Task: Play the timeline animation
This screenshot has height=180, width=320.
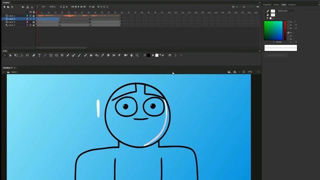Action: (78, 6)
